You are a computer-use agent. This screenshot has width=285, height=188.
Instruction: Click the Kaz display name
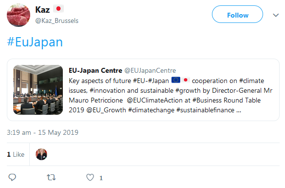click(x=42, y=10)
